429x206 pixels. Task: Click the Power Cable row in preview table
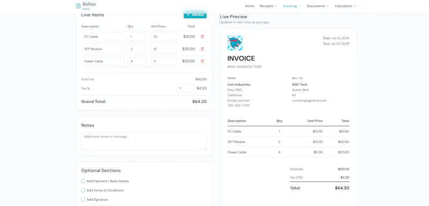[288, 152]
